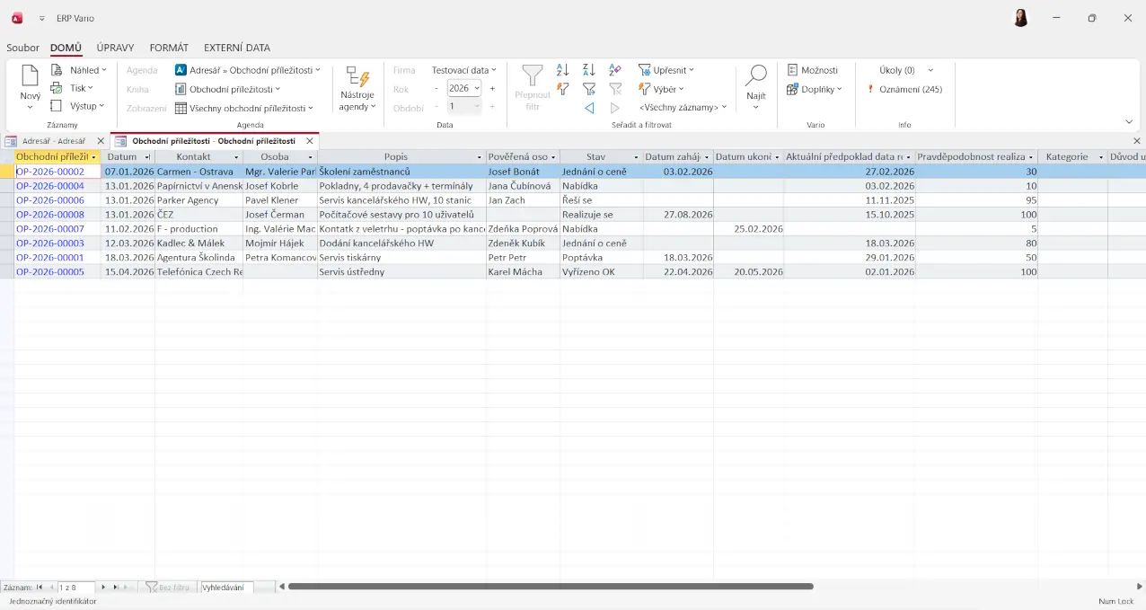Increase the year with plus button

click(x=492, y=88)
